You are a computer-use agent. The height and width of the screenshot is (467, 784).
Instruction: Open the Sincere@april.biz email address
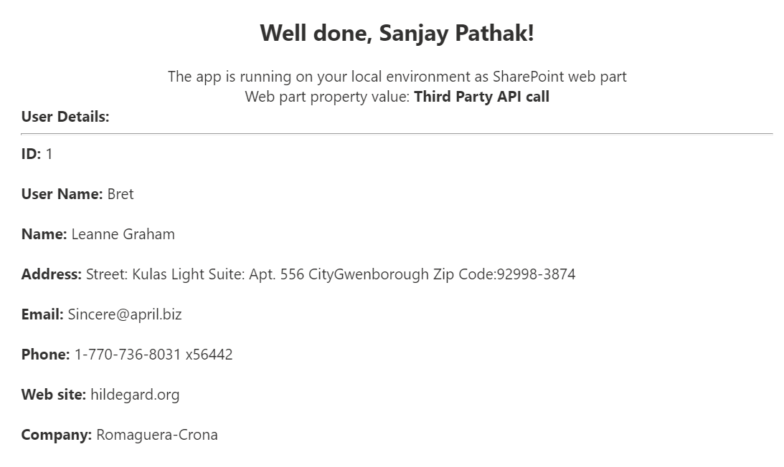(x=125, y=314)
